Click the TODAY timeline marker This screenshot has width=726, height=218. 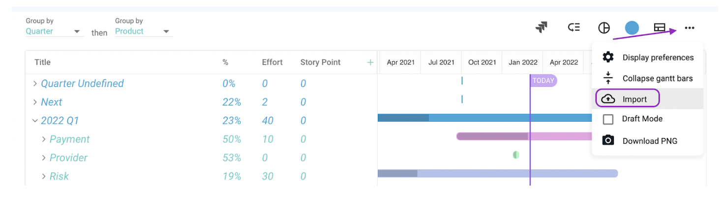pyautogui.click(x=544, y=81)
